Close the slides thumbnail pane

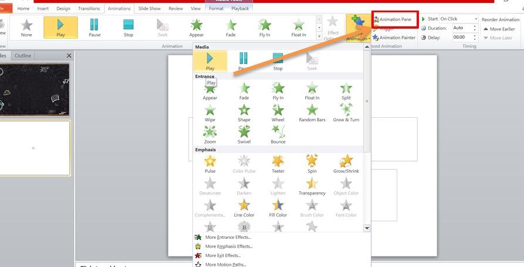coord(69,56)
